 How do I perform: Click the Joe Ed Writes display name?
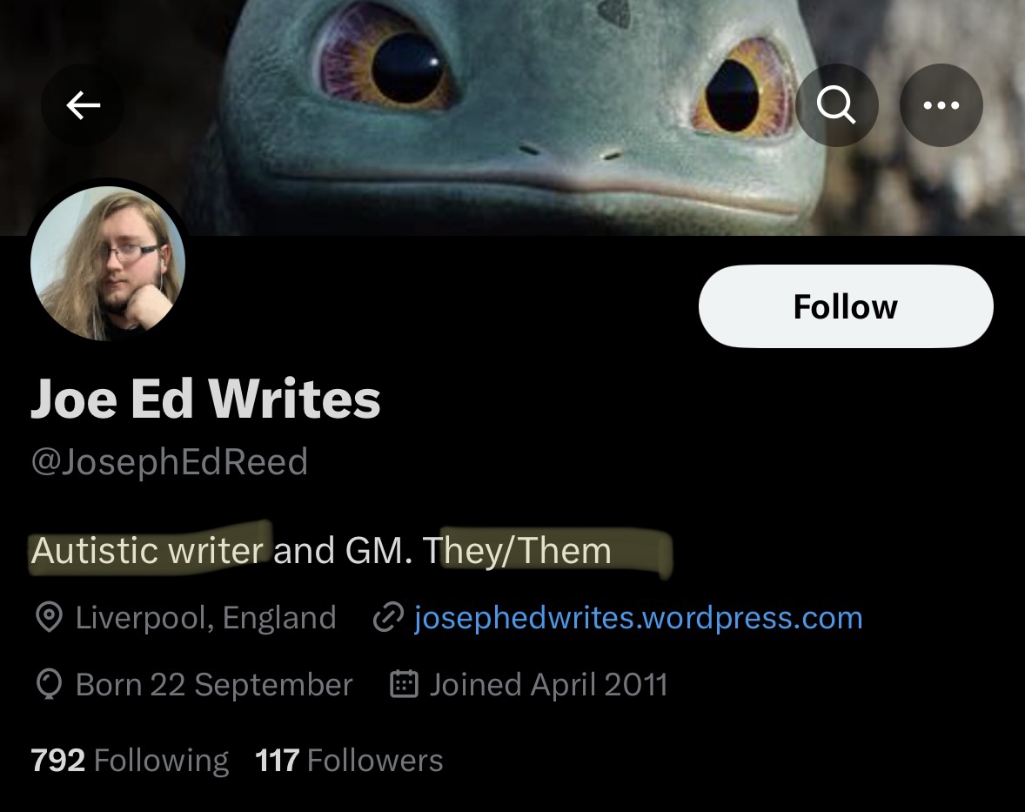tap(205, 399)
